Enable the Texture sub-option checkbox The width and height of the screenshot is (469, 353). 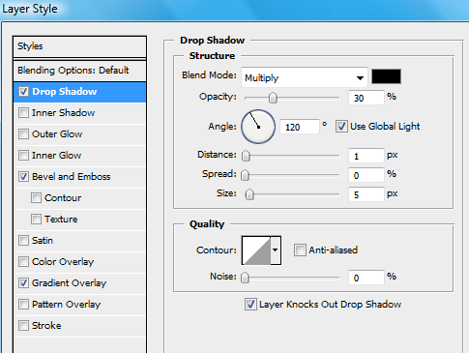[36, 220]
